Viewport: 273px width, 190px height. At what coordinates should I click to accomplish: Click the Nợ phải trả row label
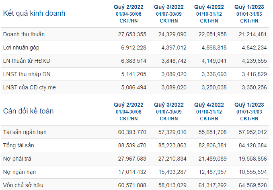(17, 159)
